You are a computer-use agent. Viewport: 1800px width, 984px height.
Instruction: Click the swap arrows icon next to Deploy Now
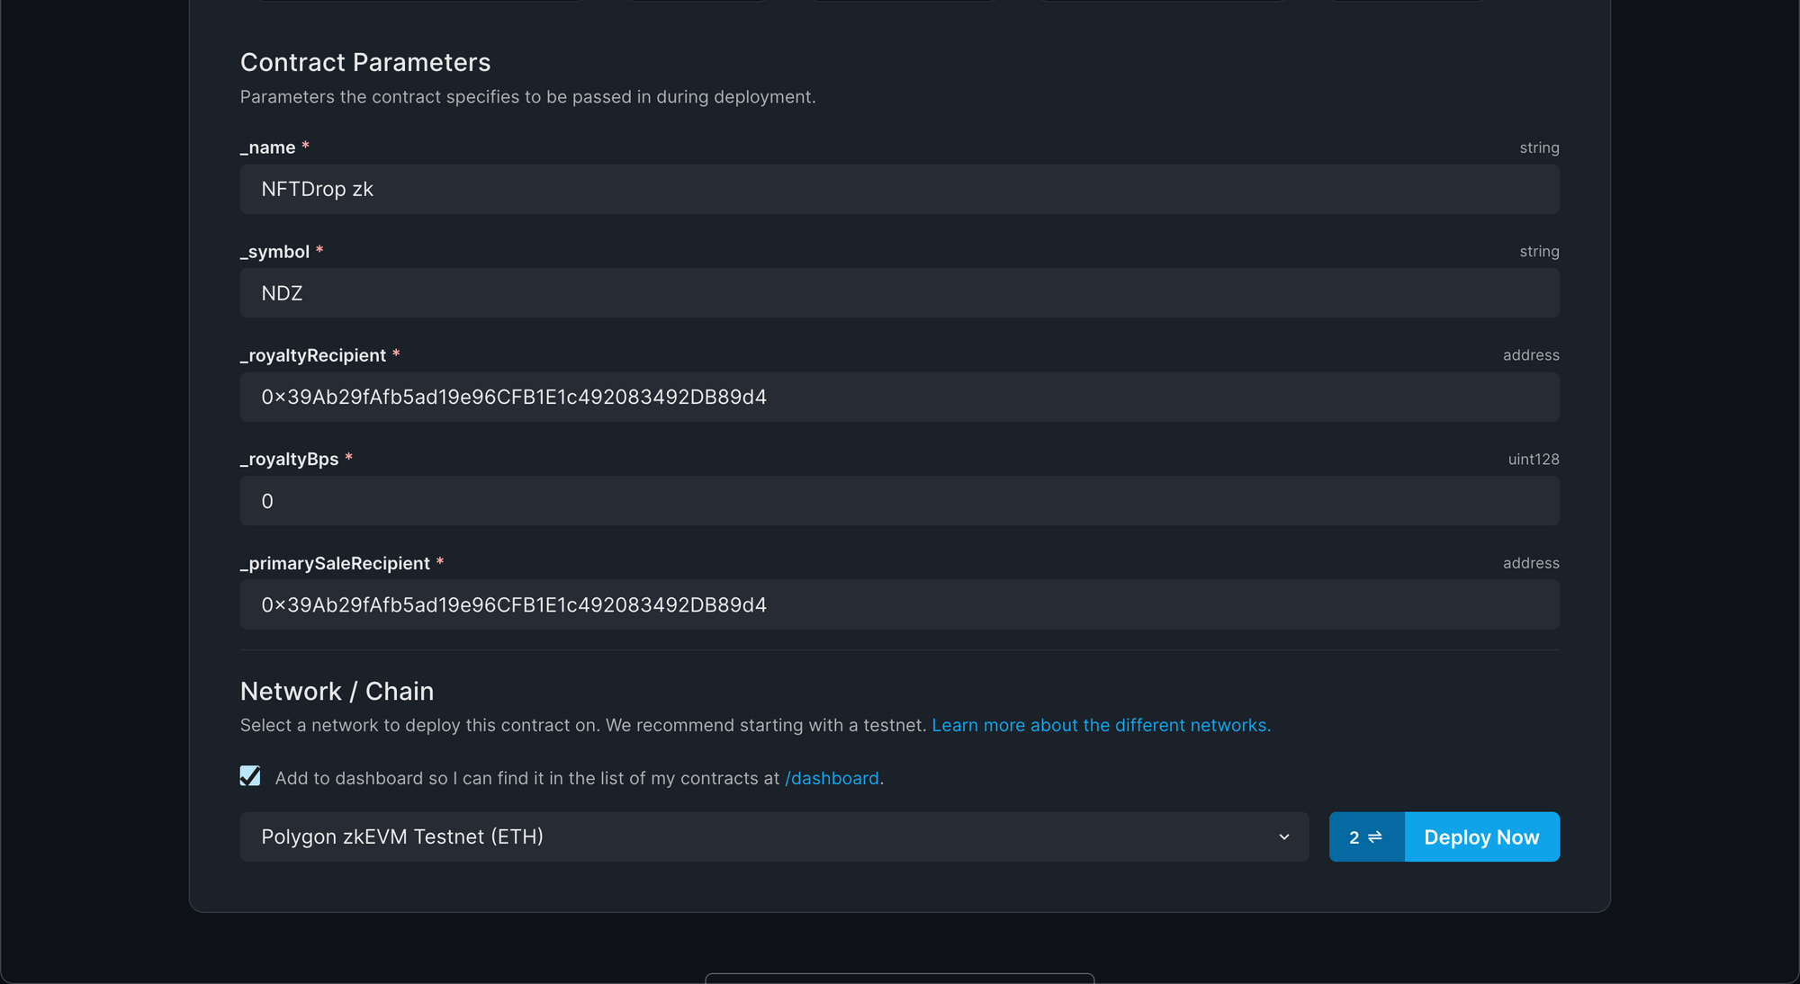click(1372, 836)
